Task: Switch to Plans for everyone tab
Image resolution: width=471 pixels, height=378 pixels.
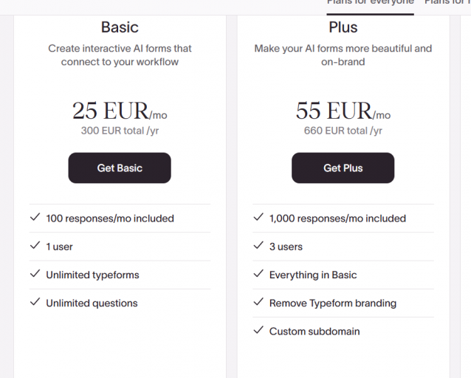Action: coord(370,3)
